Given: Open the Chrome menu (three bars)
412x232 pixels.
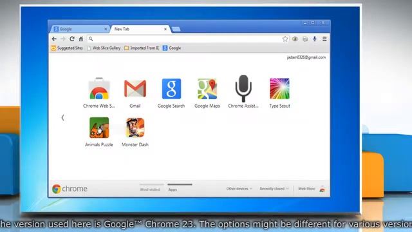Looking at the screenshot, I should (x=324, y=39).
